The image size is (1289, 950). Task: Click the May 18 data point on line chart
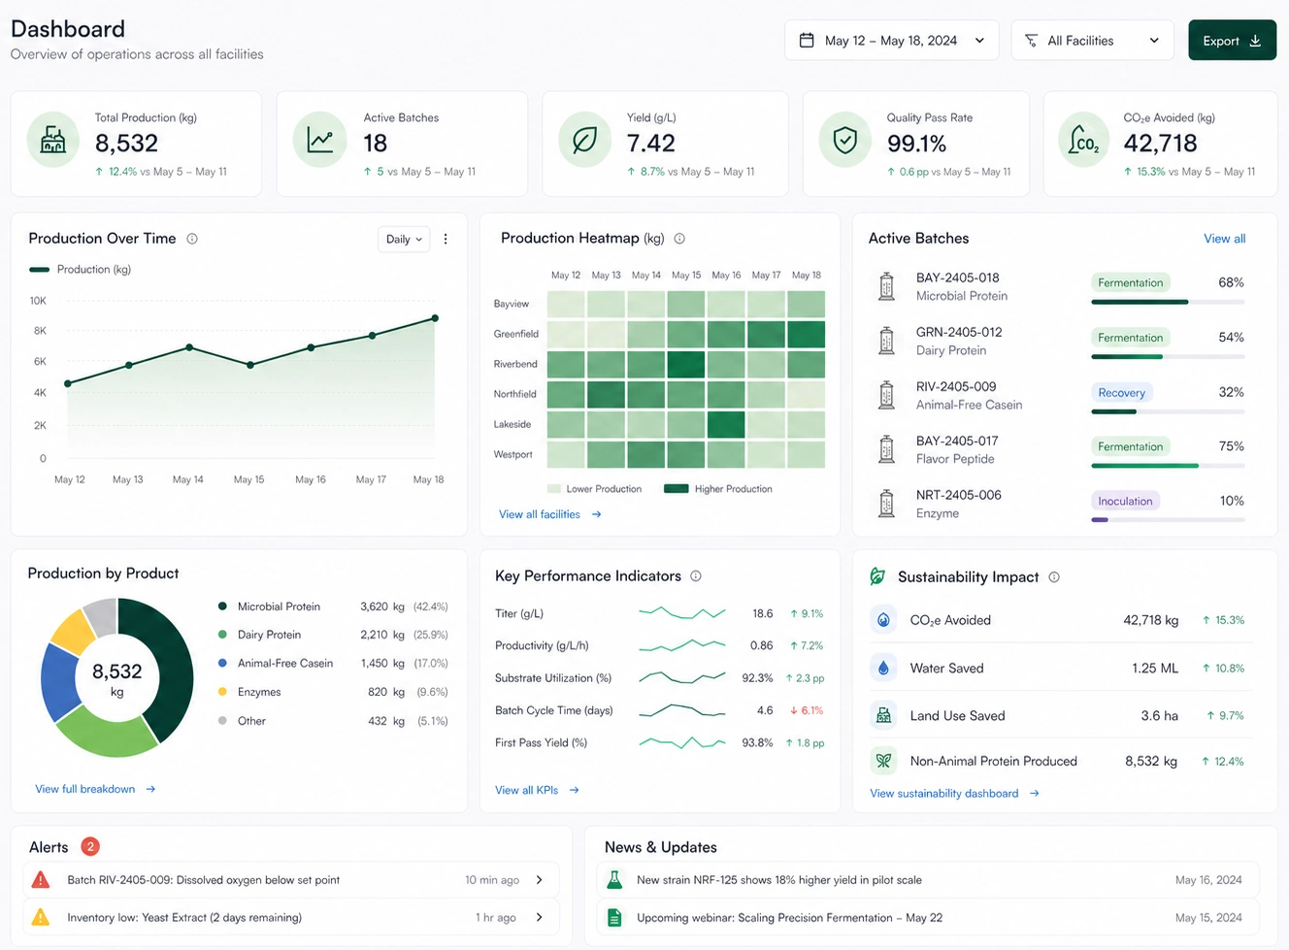click(x=435, y=318)
